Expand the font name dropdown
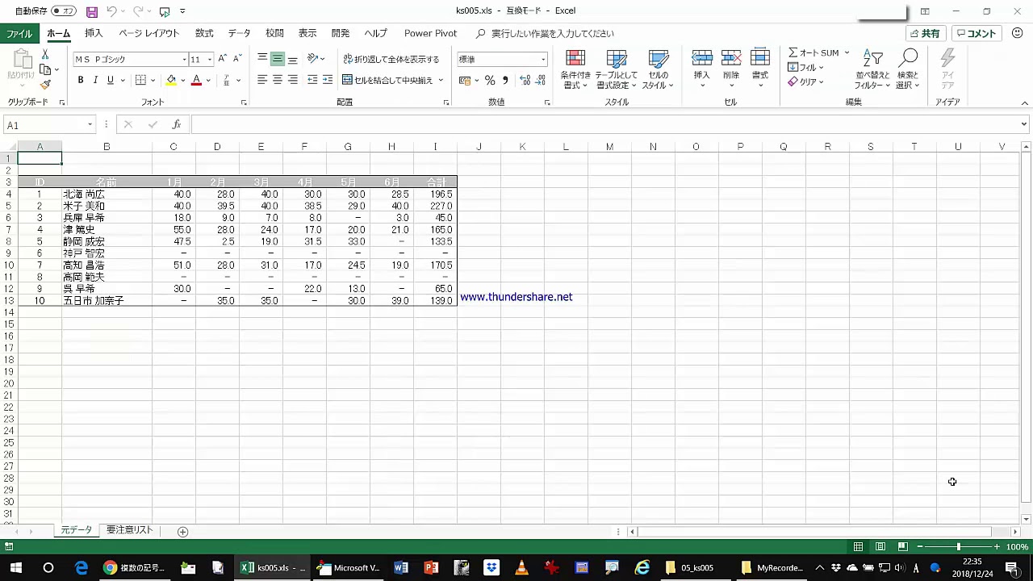Image resolution: width=1033 pixels, height=581 pixels. click(184, 60)
